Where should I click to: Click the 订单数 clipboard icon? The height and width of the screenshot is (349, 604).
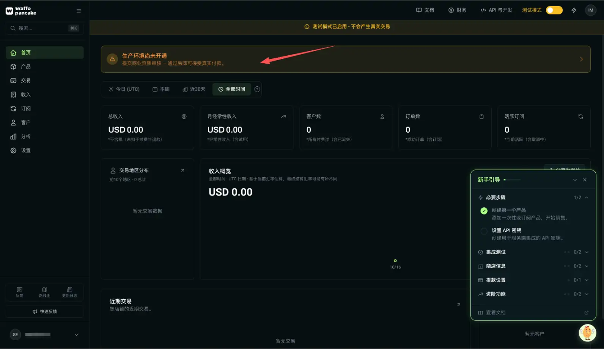(481, 116)
